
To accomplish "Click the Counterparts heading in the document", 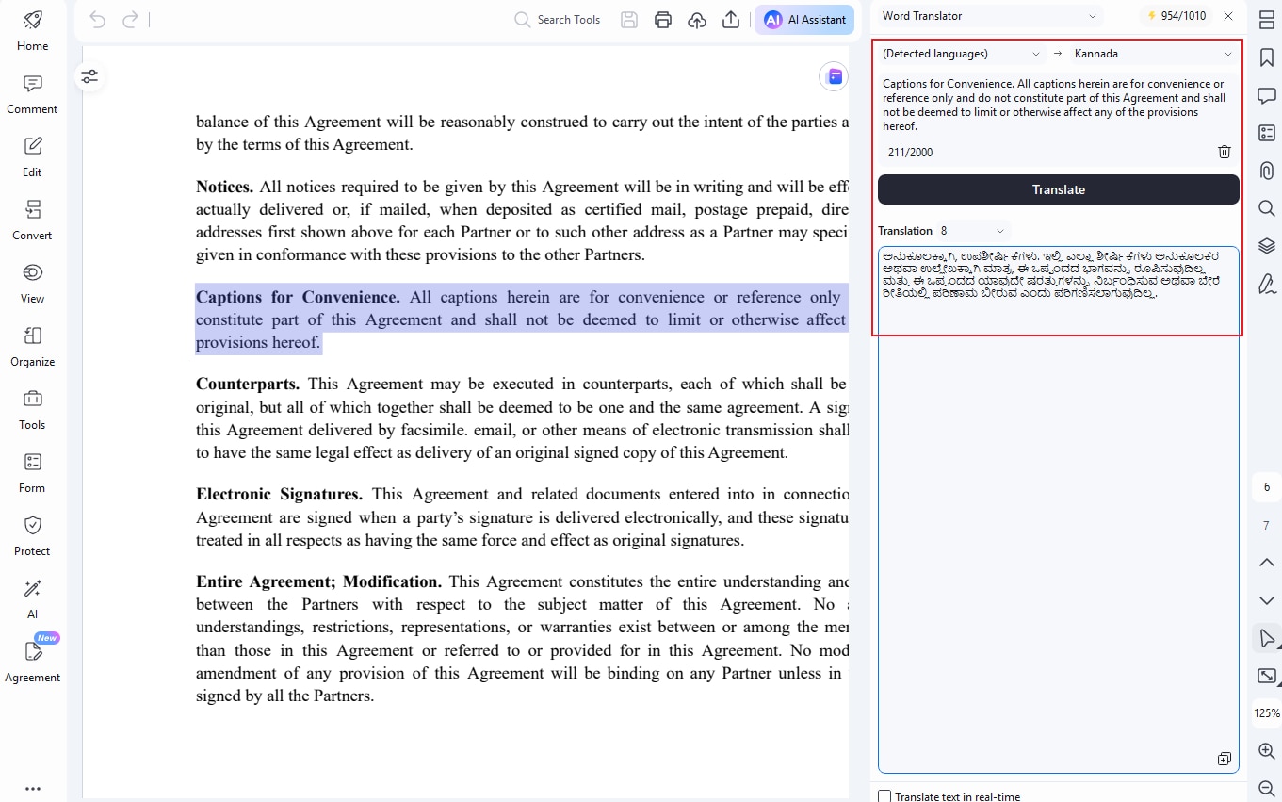I will click(x=248, y=384).
